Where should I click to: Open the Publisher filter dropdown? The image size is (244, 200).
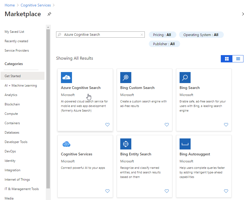pyautogui.click(x=164, y=44)
